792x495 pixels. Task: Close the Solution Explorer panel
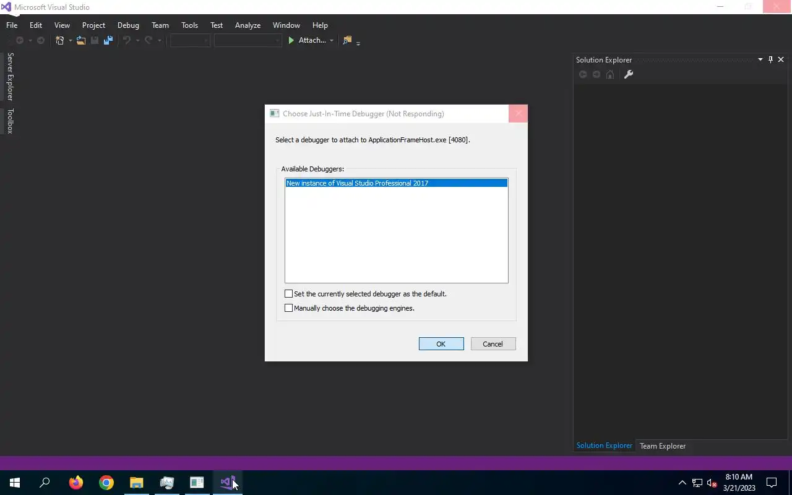pos(781,59)
